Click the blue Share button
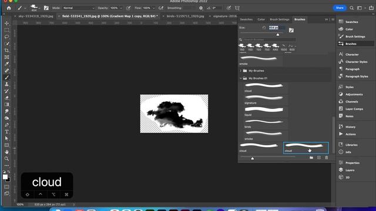The height and width of the screenshot is (211, 376). click(x=340, y=8)
